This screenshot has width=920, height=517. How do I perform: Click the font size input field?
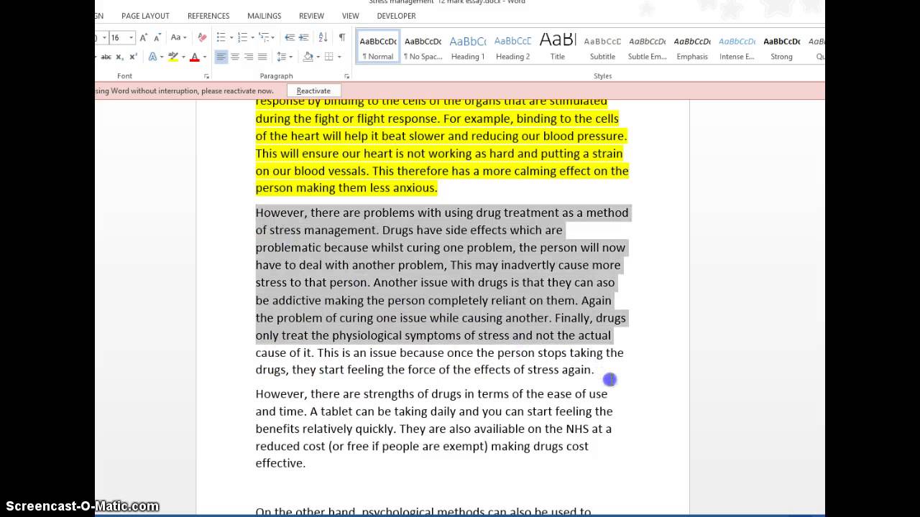coord(117,37)
